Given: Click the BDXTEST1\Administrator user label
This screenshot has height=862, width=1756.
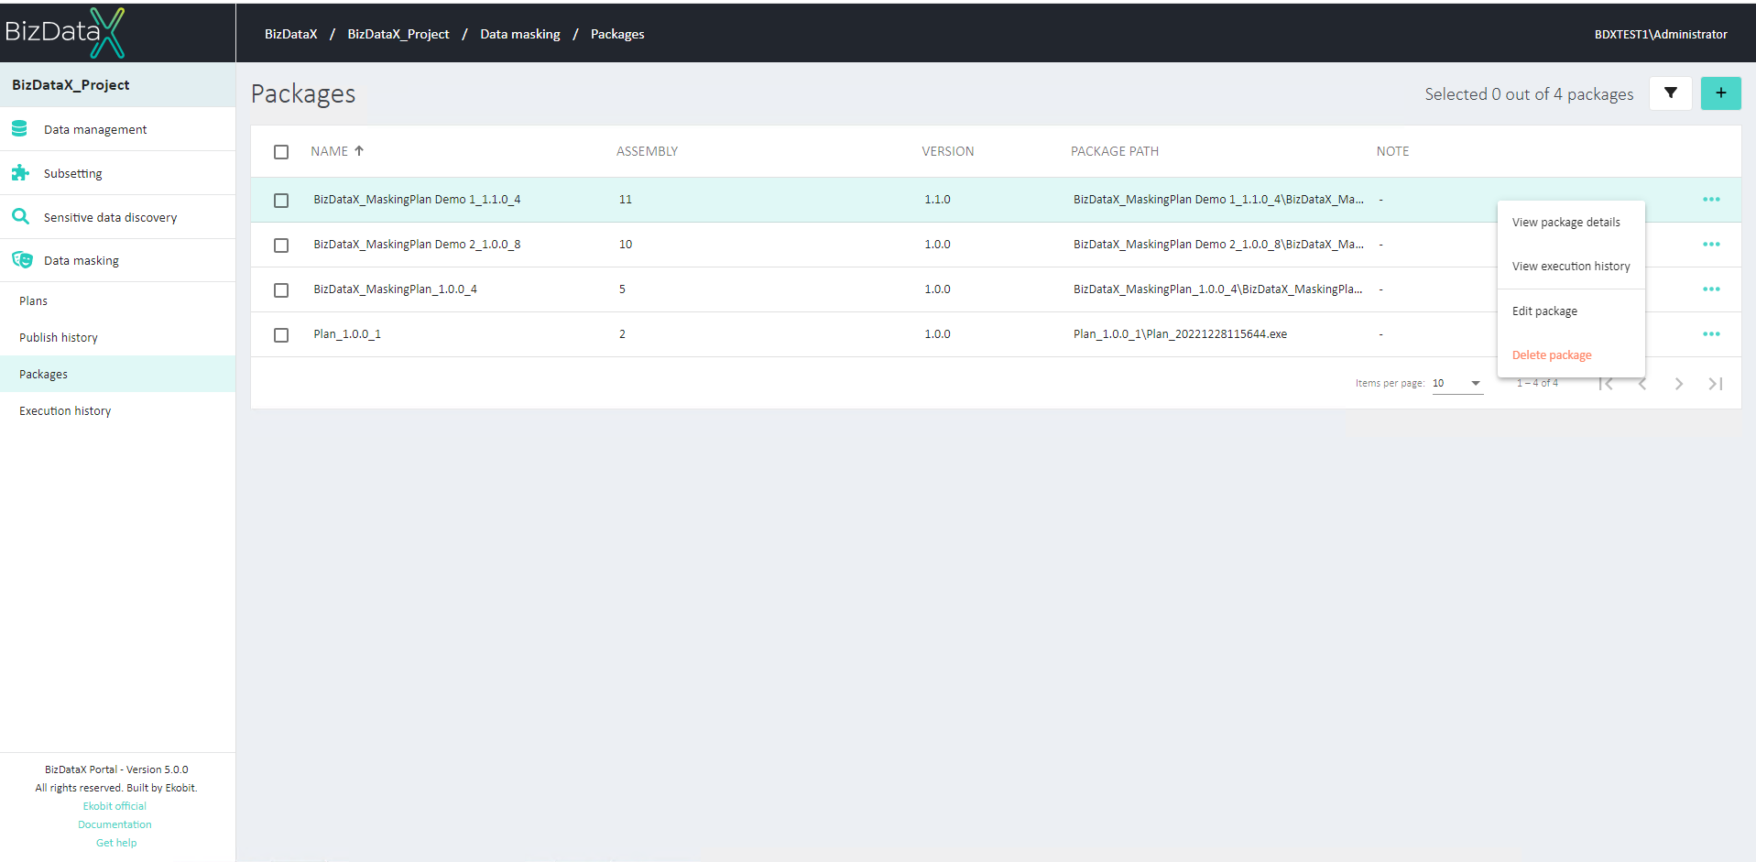Looking at the screenshot, I should pos(1661,34).
